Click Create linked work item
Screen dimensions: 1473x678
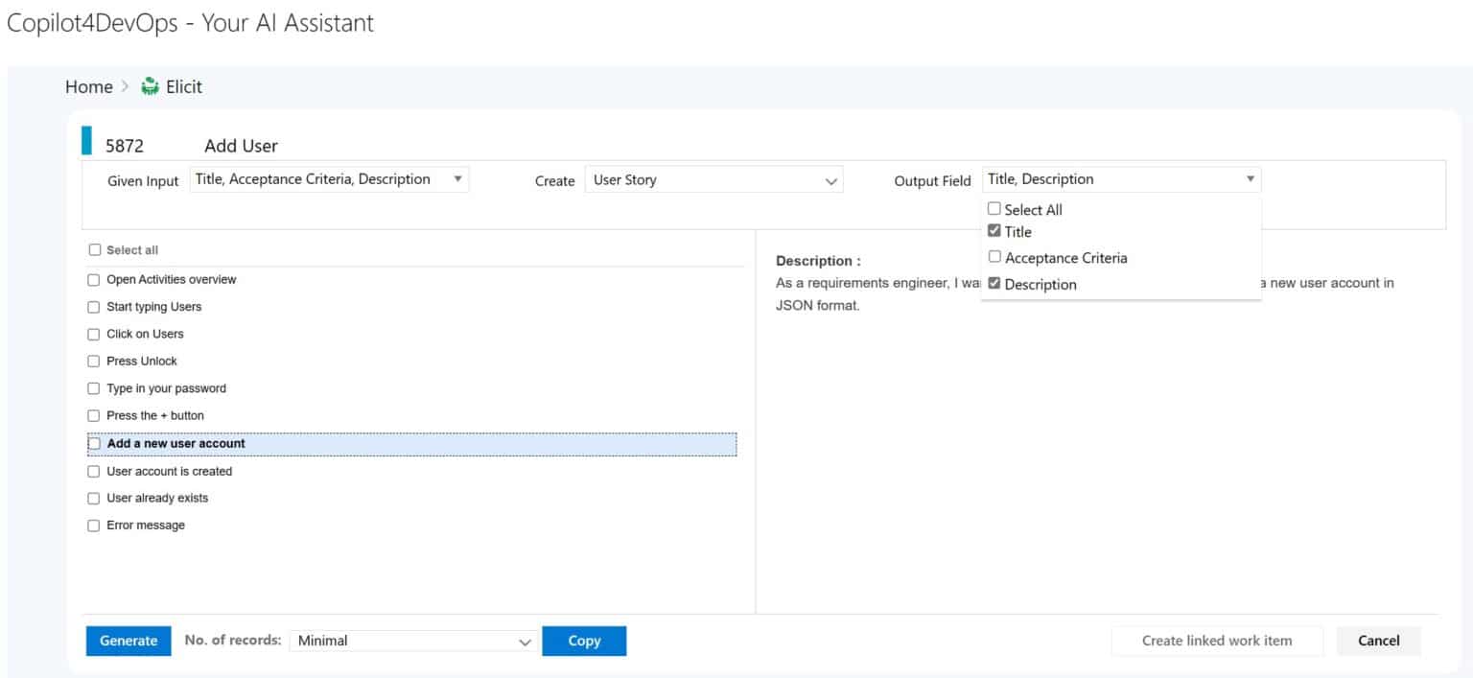pyautogui.click(x=1216, y=640)
